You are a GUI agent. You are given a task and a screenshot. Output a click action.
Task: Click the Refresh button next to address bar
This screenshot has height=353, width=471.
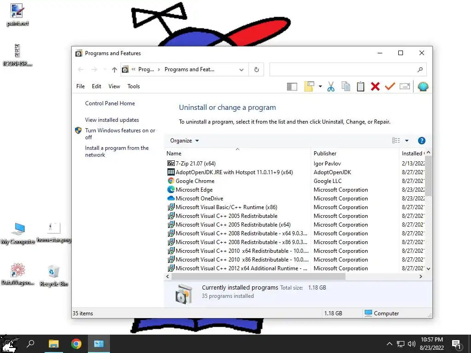pyautogui.click(x=257, y=70)
